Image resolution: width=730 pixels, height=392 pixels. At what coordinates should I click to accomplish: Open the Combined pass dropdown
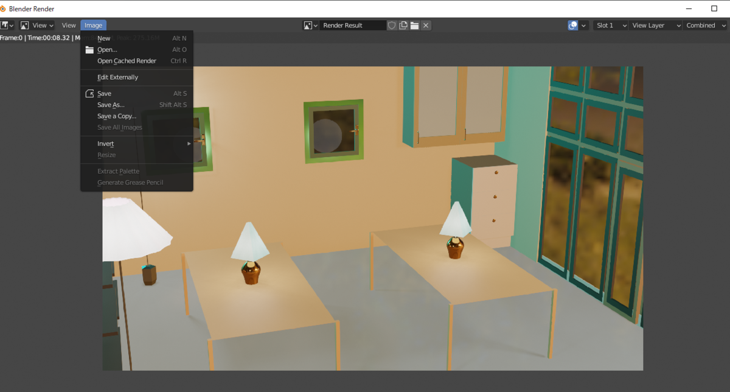coord(706,25)
